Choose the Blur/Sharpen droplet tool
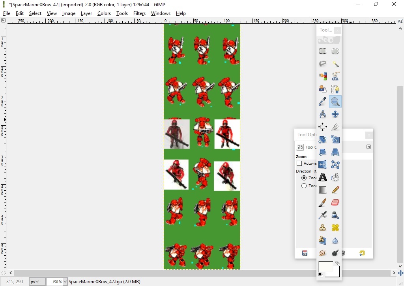404x286 pixels. pos(335,240)
